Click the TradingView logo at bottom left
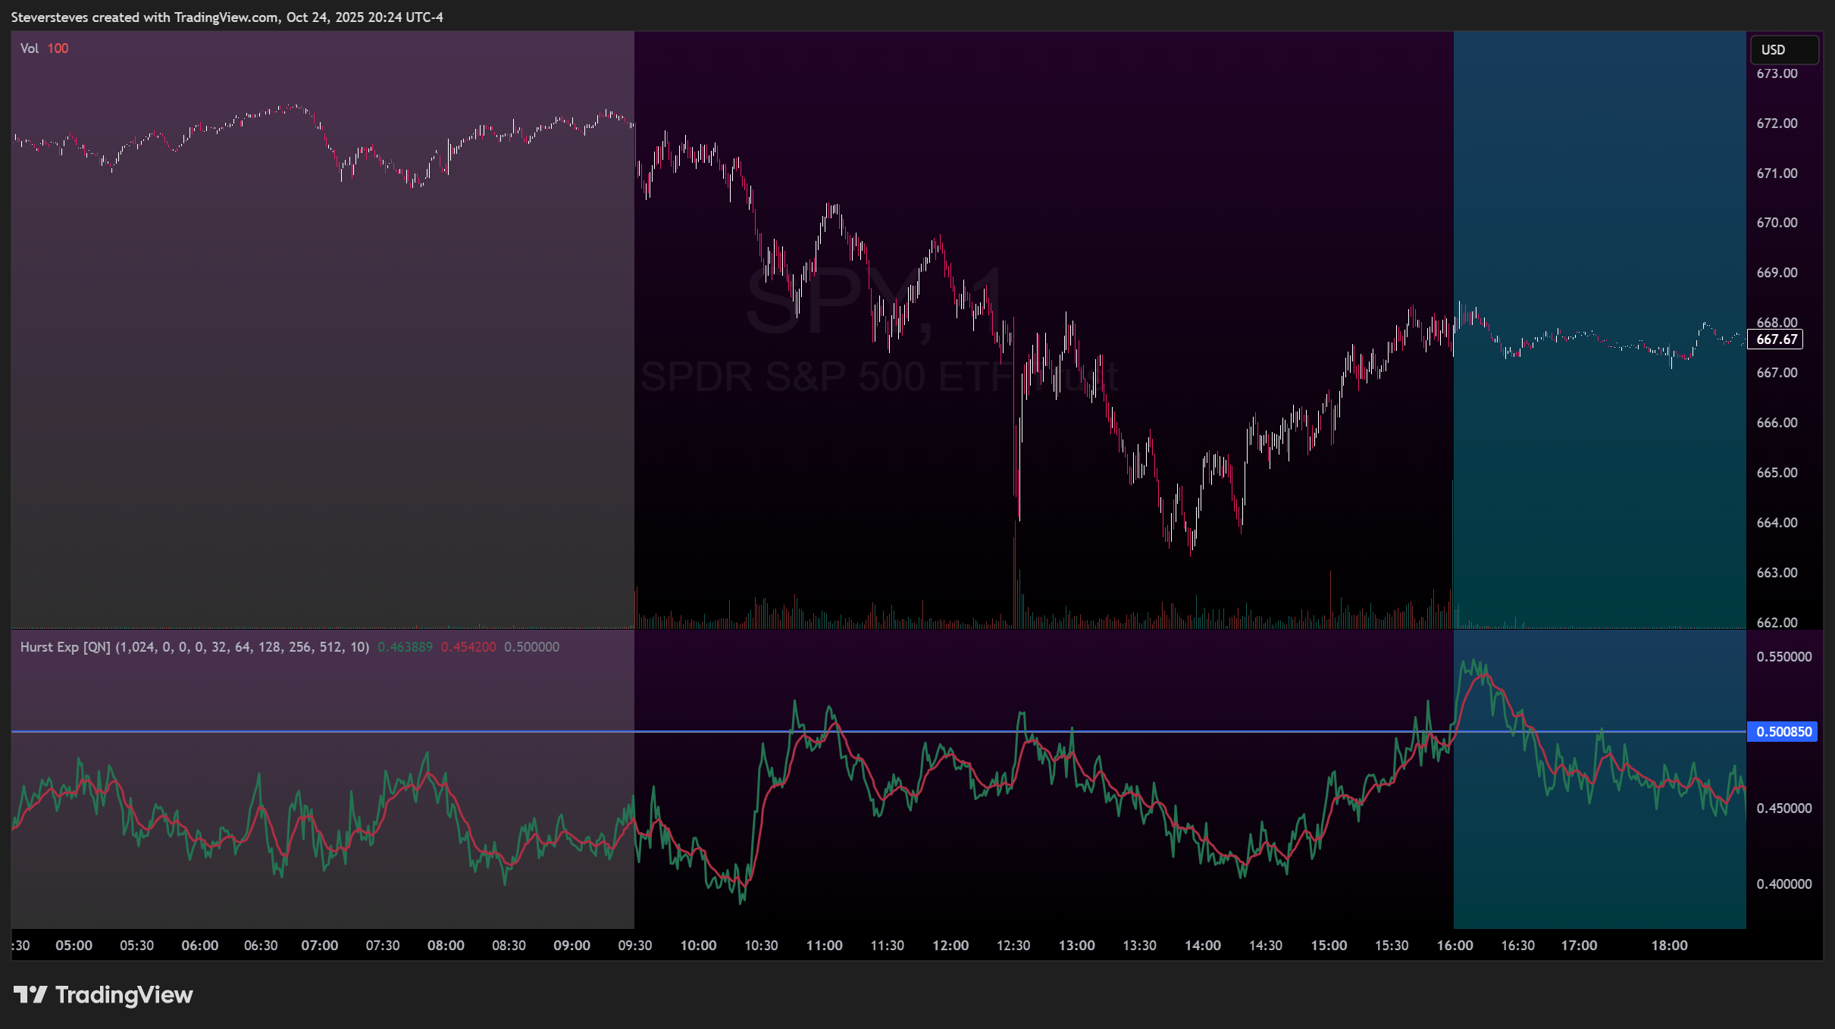 click(x=103, y=994)
